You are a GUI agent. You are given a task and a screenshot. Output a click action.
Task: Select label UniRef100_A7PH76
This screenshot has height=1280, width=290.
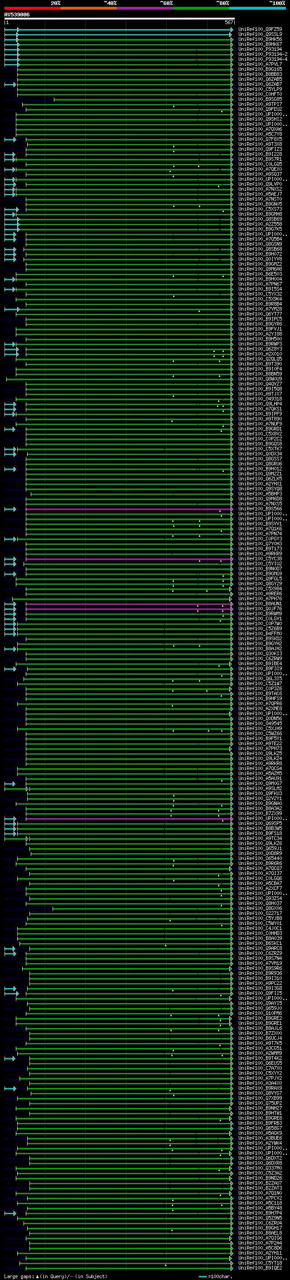[x=260, y=599]
